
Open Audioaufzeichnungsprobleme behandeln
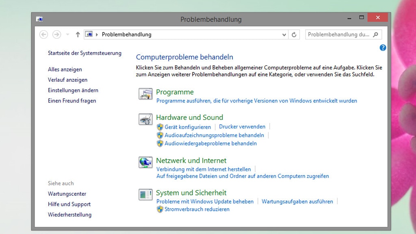tap(214, 135)
